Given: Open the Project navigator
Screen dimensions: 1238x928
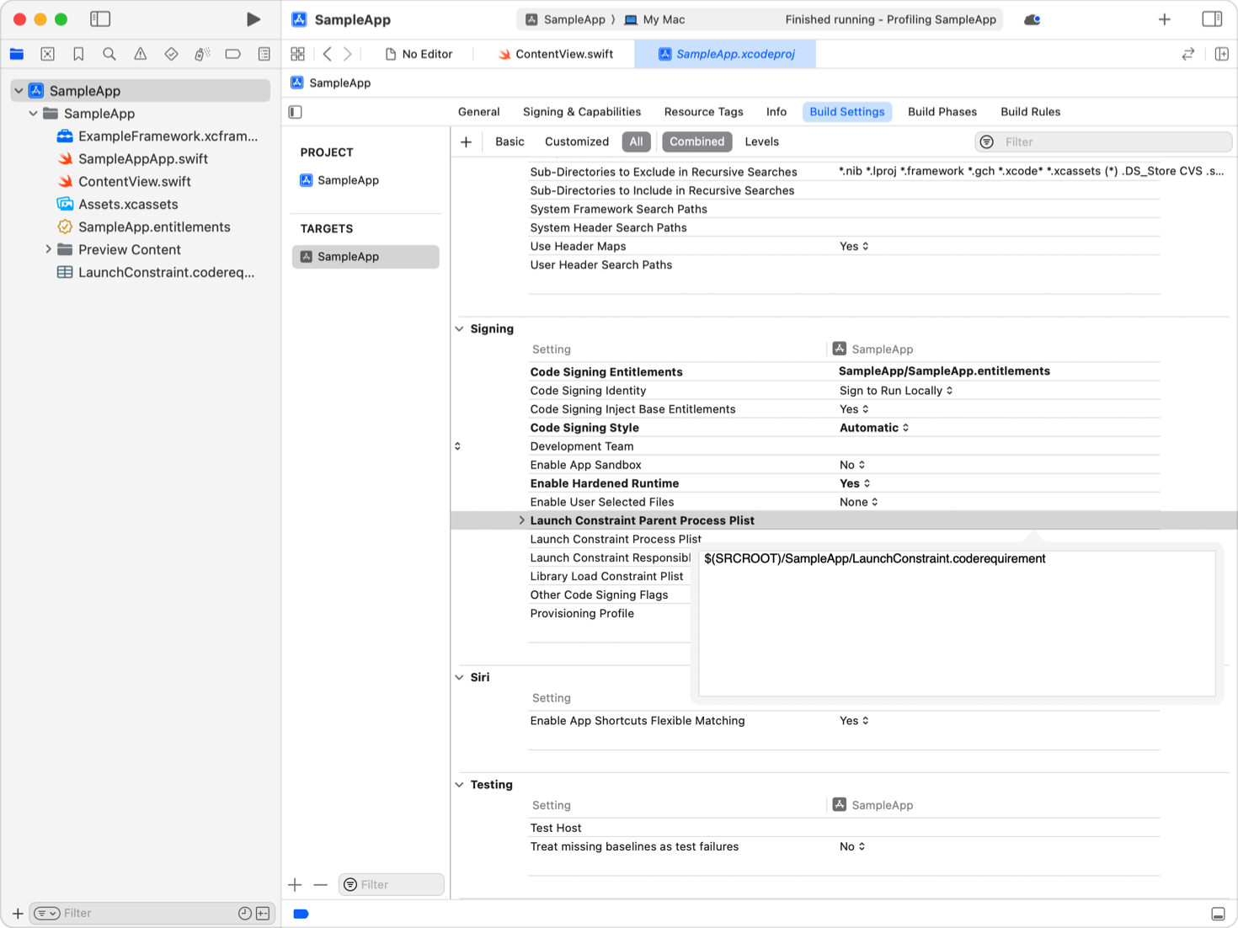Looking at the screenshot, I should (17, 53).
